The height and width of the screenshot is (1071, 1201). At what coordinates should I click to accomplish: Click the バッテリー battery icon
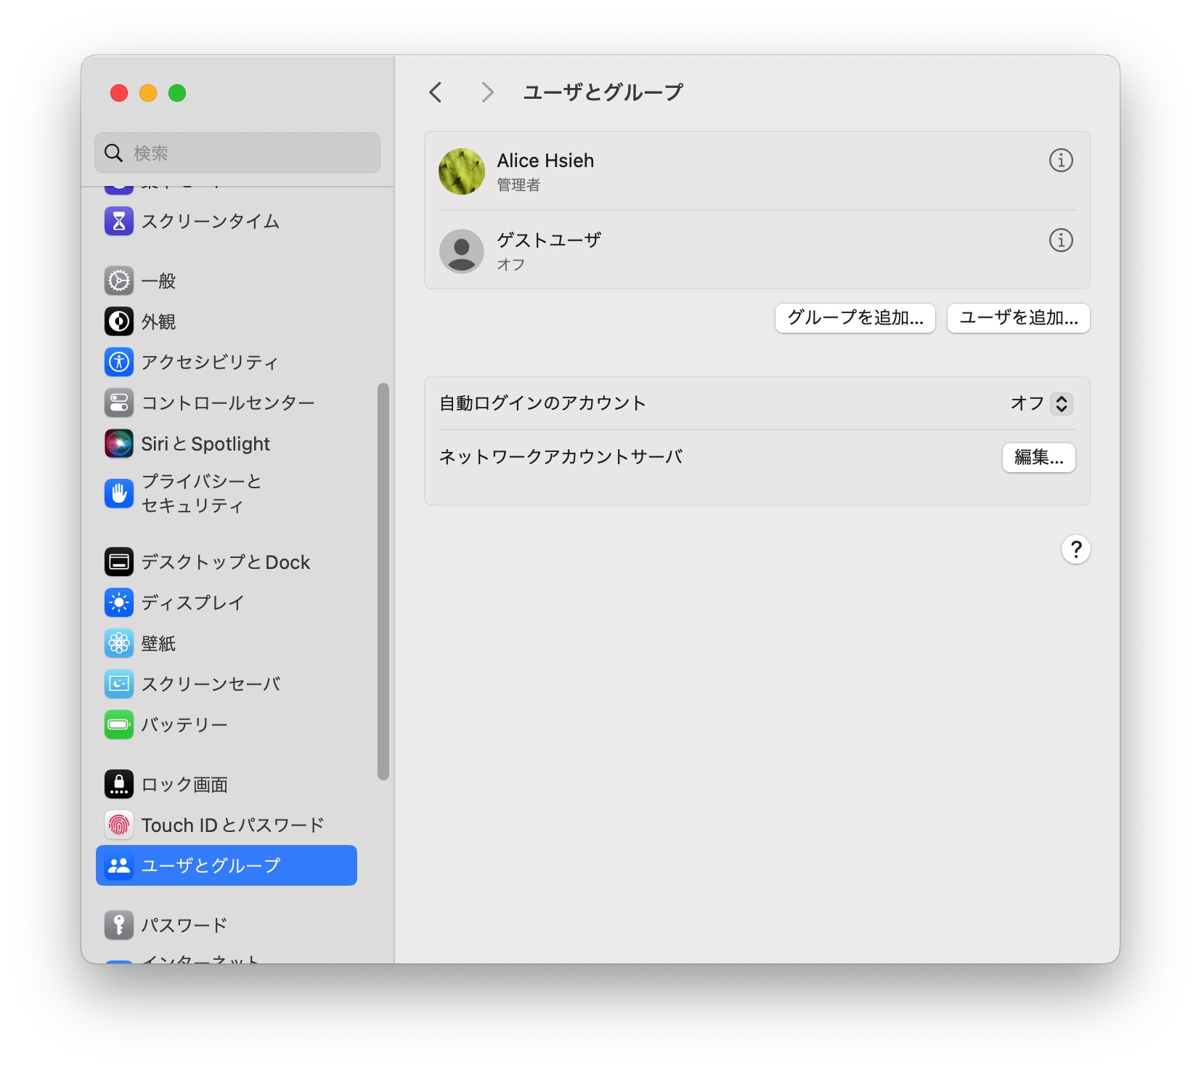[119, 724]
